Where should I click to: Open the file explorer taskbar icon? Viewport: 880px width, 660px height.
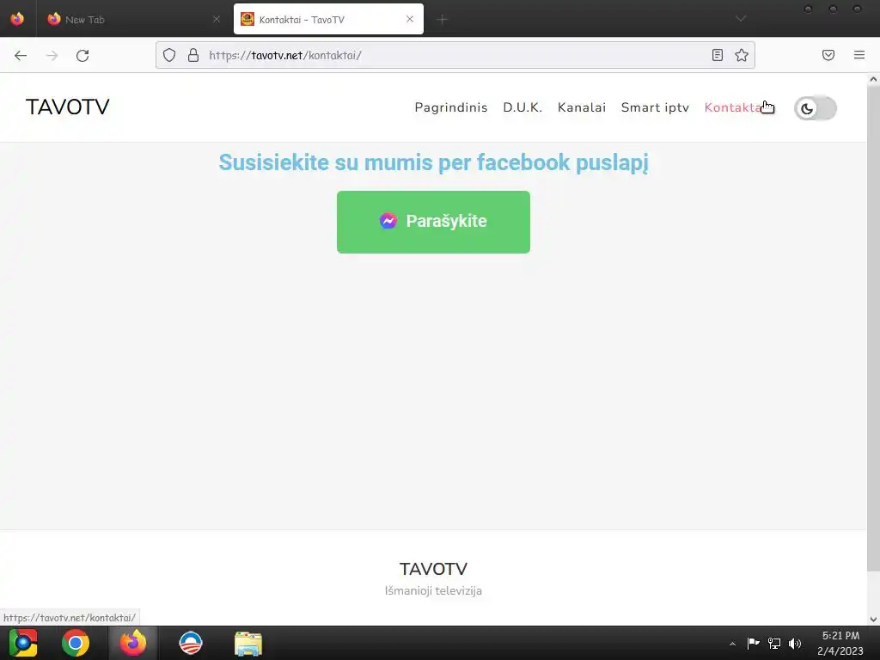click(x=248, y=643)
